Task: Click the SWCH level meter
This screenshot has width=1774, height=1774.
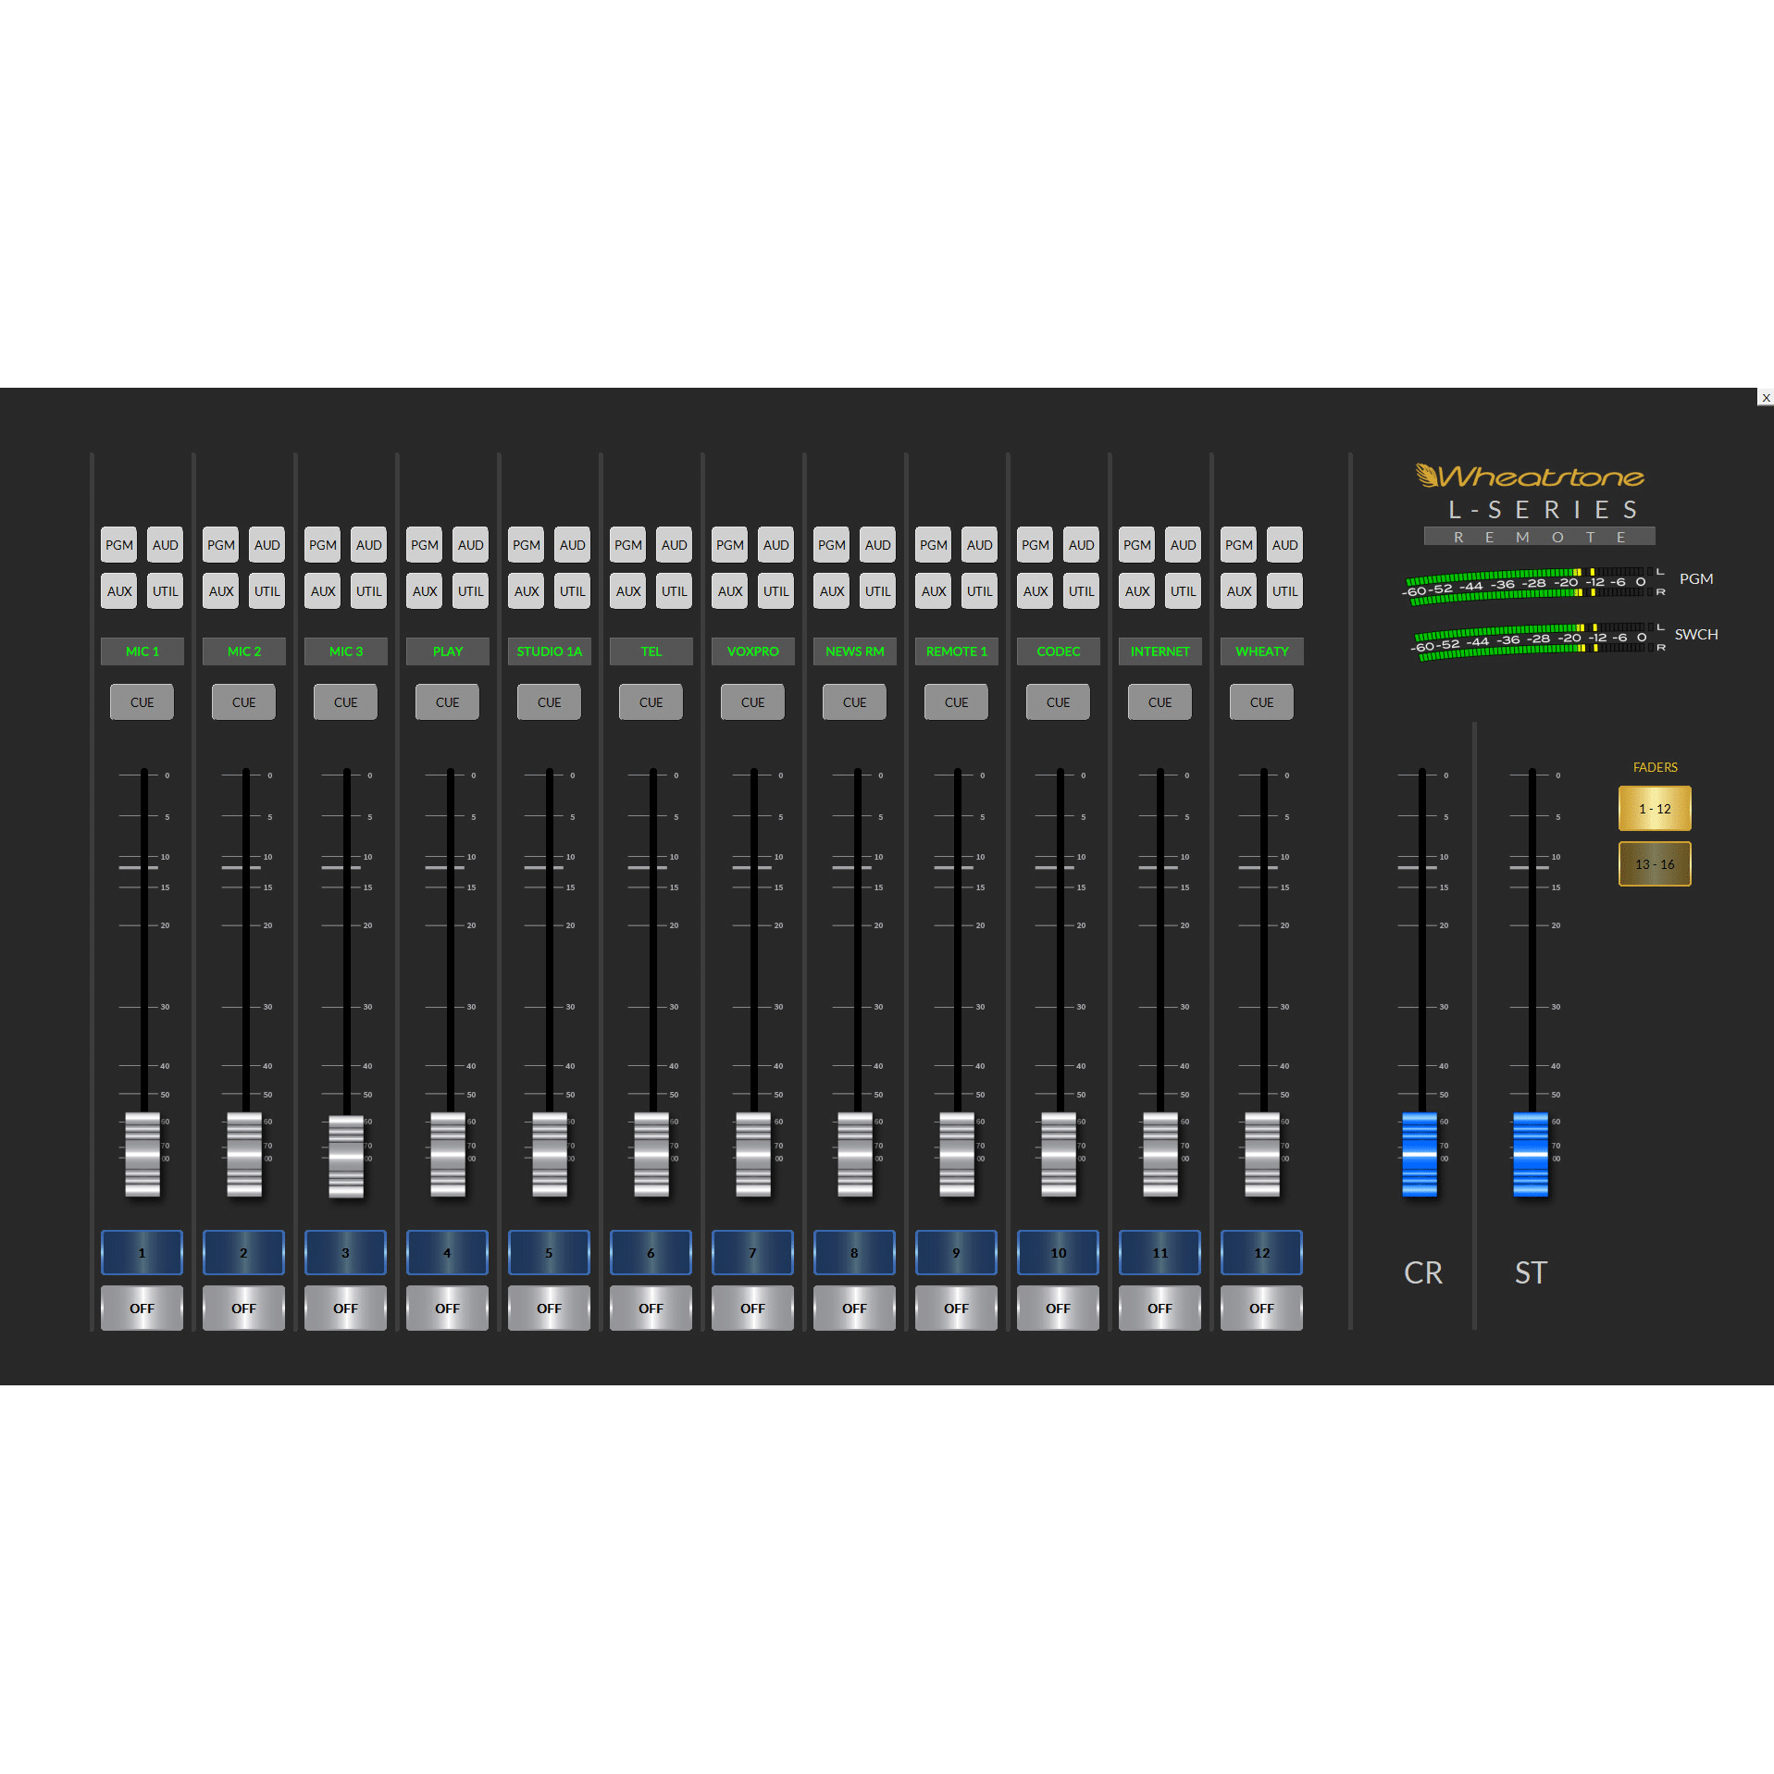Action: [x=1539, y=640]
